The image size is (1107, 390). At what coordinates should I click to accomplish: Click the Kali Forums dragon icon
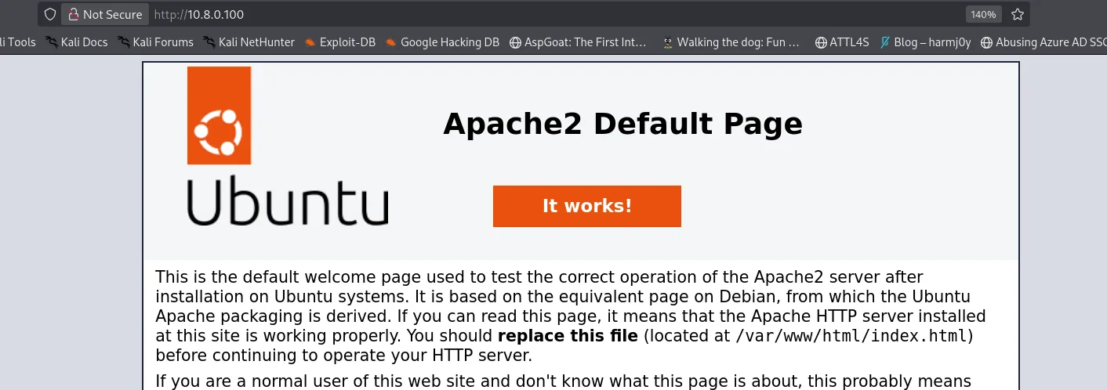click(x=124, y=42)
